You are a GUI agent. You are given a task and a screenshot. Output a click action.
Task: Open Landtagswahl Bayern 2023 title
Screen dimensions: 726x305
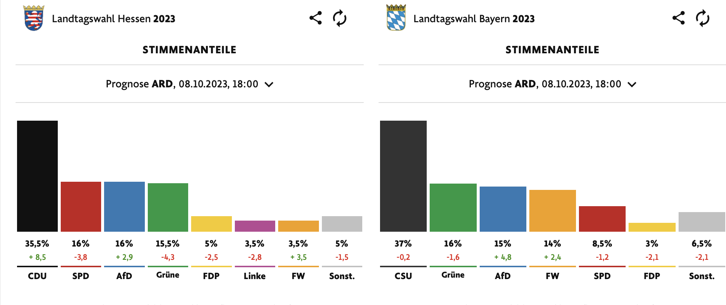[474, 19]
